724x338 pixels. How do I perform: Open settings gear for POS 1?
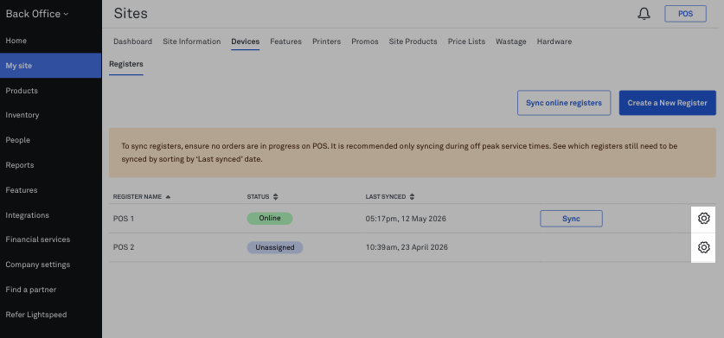click(703, 219)
